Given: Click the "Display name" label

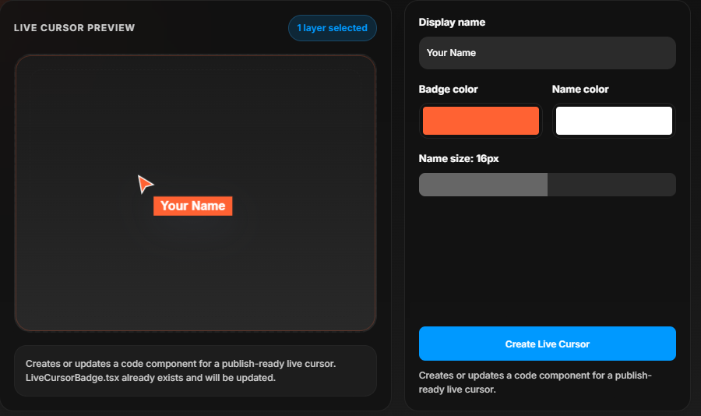Looking at the screenshot, I should coord(452,23).
